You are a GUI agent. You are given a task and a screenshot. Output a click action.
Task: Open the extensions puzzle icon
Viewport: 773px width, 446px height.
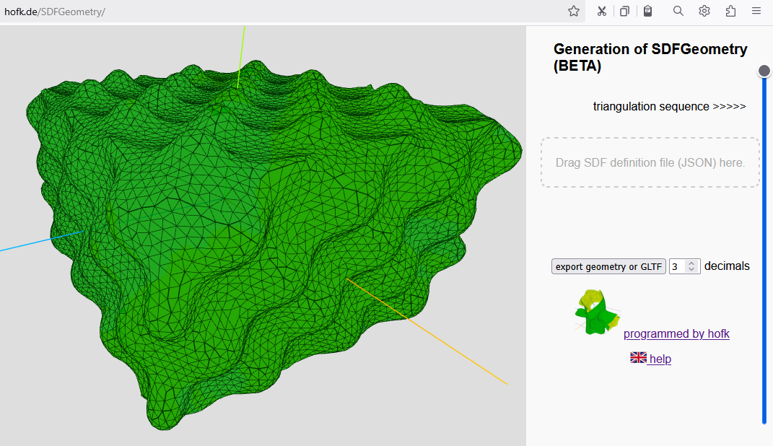(730, 11)
